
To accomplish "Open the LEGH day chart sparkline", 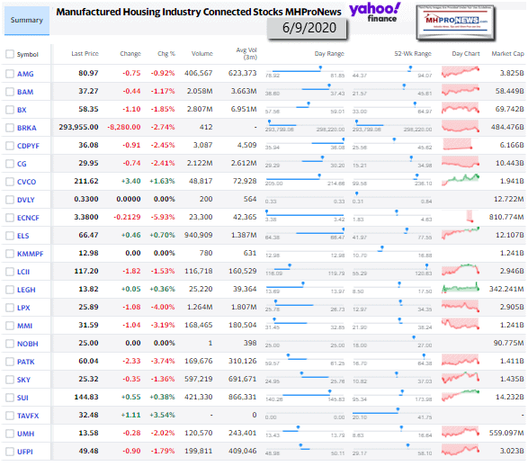I will click(461, 288).
